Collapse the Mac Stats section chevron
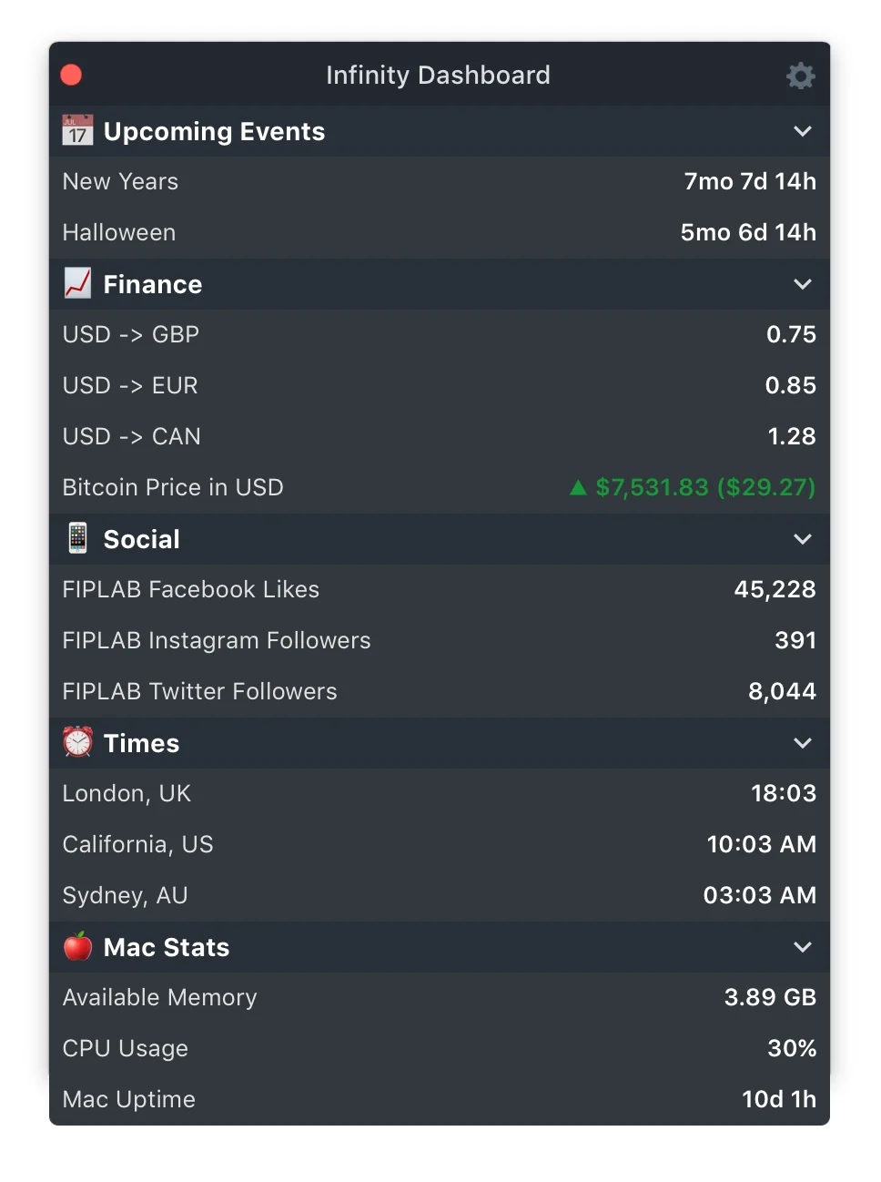Image resolution: width=881 pixels, height=1182 pixels. [803, 947]
